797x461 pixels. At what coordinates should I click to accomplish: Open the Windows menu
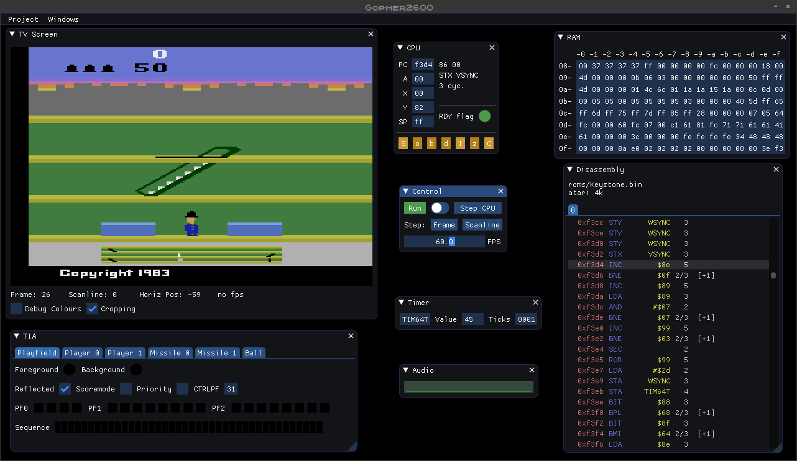[63, 19]
